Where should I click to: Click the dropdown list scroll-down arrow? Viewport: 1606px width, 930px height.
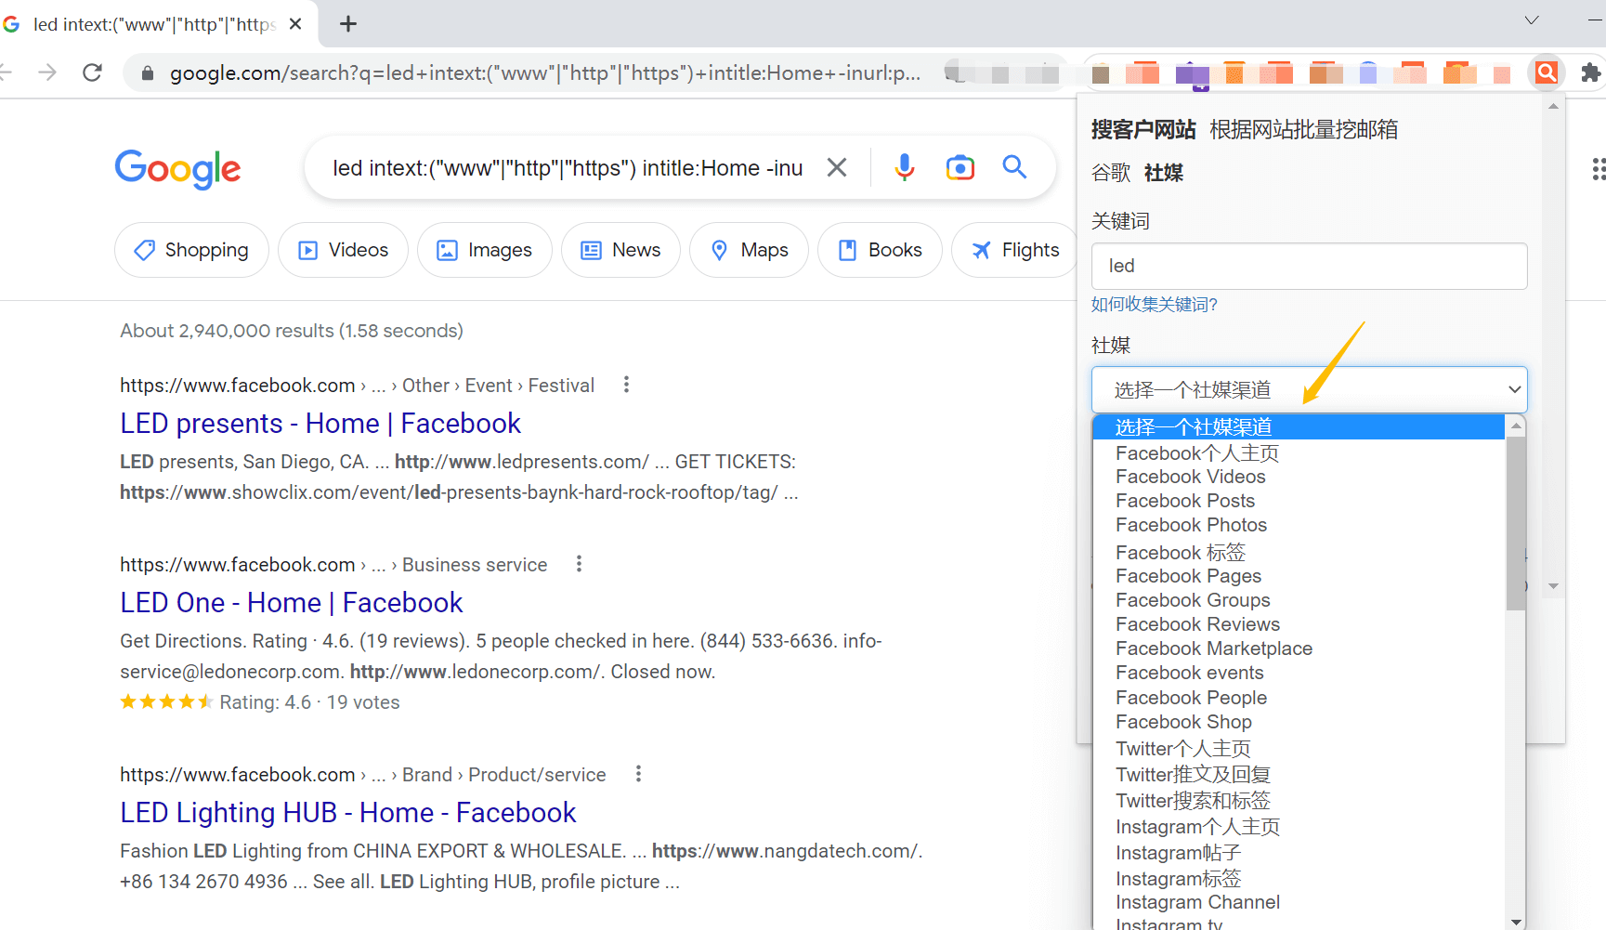pos(1516,922)
